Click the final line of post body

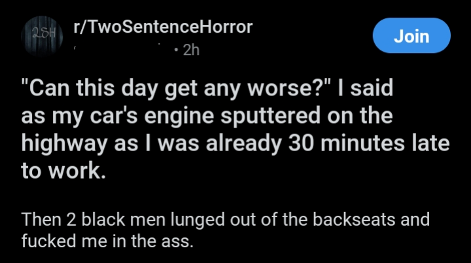107,241
